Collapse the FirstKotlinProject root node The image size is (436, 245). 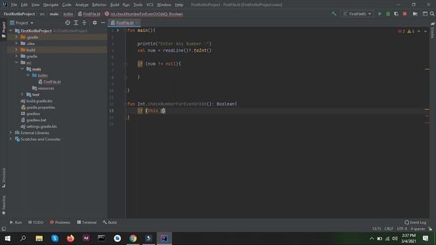(11, 31)
